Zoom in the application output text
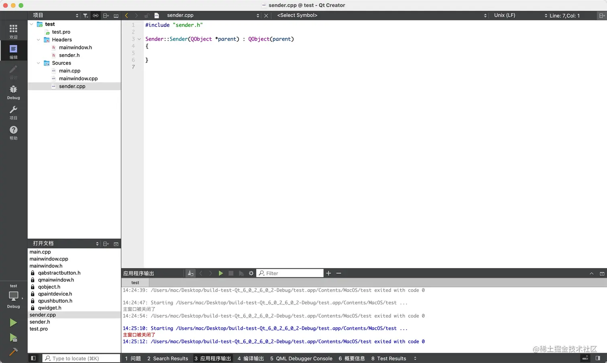Screen dimensions: 607x363 click(328, 273)
